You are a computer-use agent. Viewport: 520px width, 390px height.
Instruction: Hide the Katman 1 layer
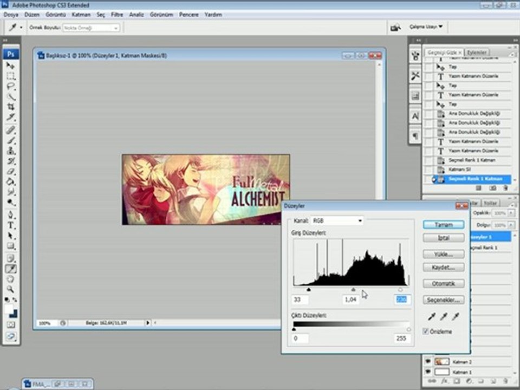click(428, 372)
